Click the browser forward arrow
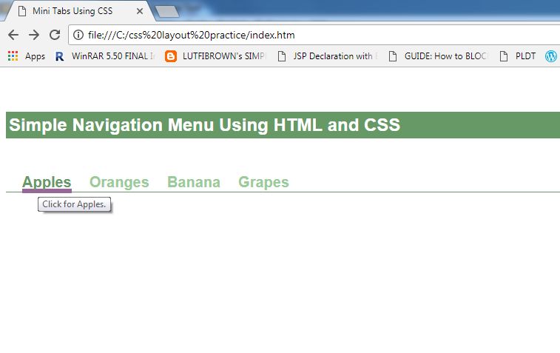The width and height of the screenshot is (560, 353). click(x=34, y=35)
